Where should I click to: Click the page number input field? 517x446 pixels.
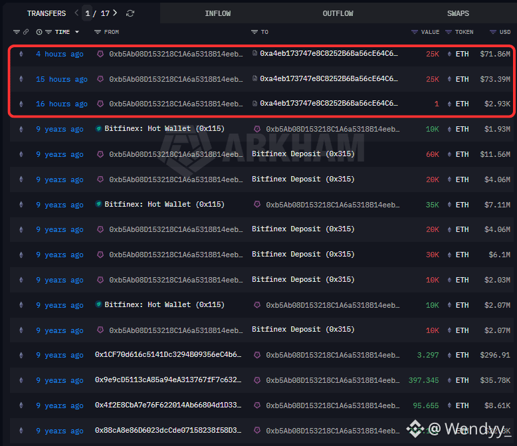coord(88,13)
